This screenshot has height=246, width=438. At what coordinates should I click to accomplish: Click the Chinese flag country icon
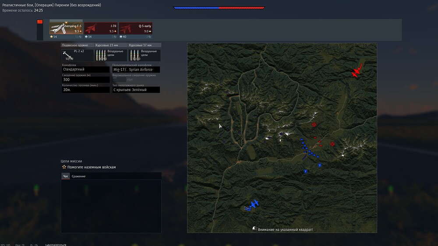[x=40, y=22]
